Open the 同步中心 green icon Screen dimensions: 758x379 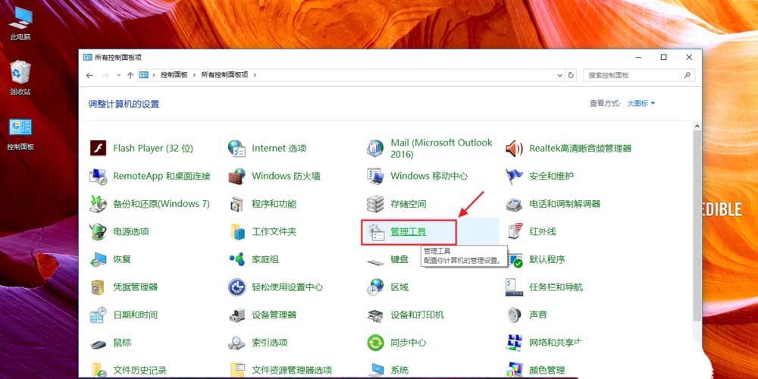pyautogui.click(x=375, y=343)
